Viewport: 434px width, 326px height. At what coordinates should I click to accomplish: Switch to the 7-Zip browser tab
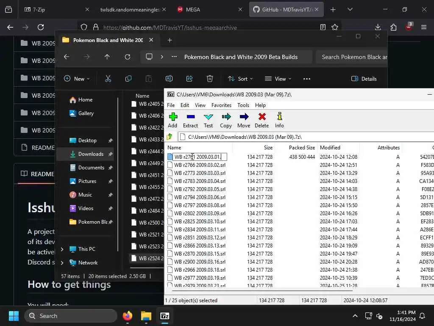tap(57, 9)
